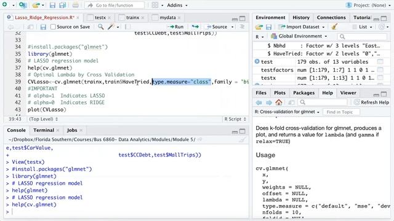Screen dimensions: 394x221
Task: Open the (Top Level) scope selector
Action: coord(44,119)
